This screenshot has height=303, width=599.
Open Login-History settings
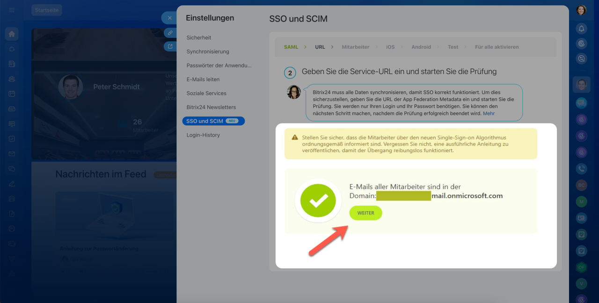tap(203, 135)
